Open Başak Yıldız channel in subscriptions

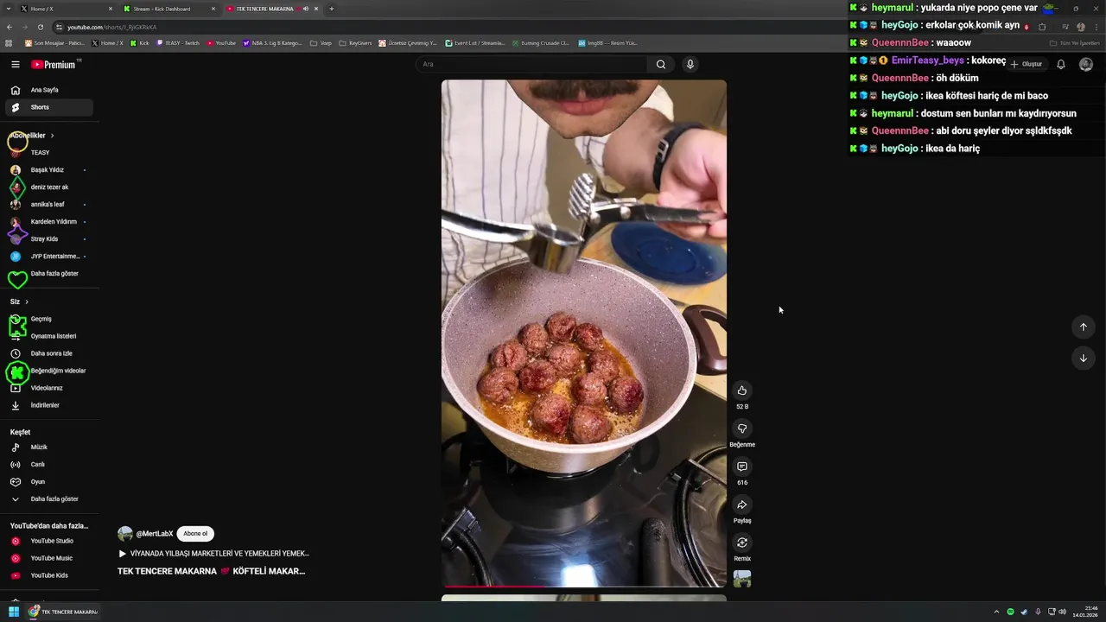pyautogui.click(x=49, y=170)
